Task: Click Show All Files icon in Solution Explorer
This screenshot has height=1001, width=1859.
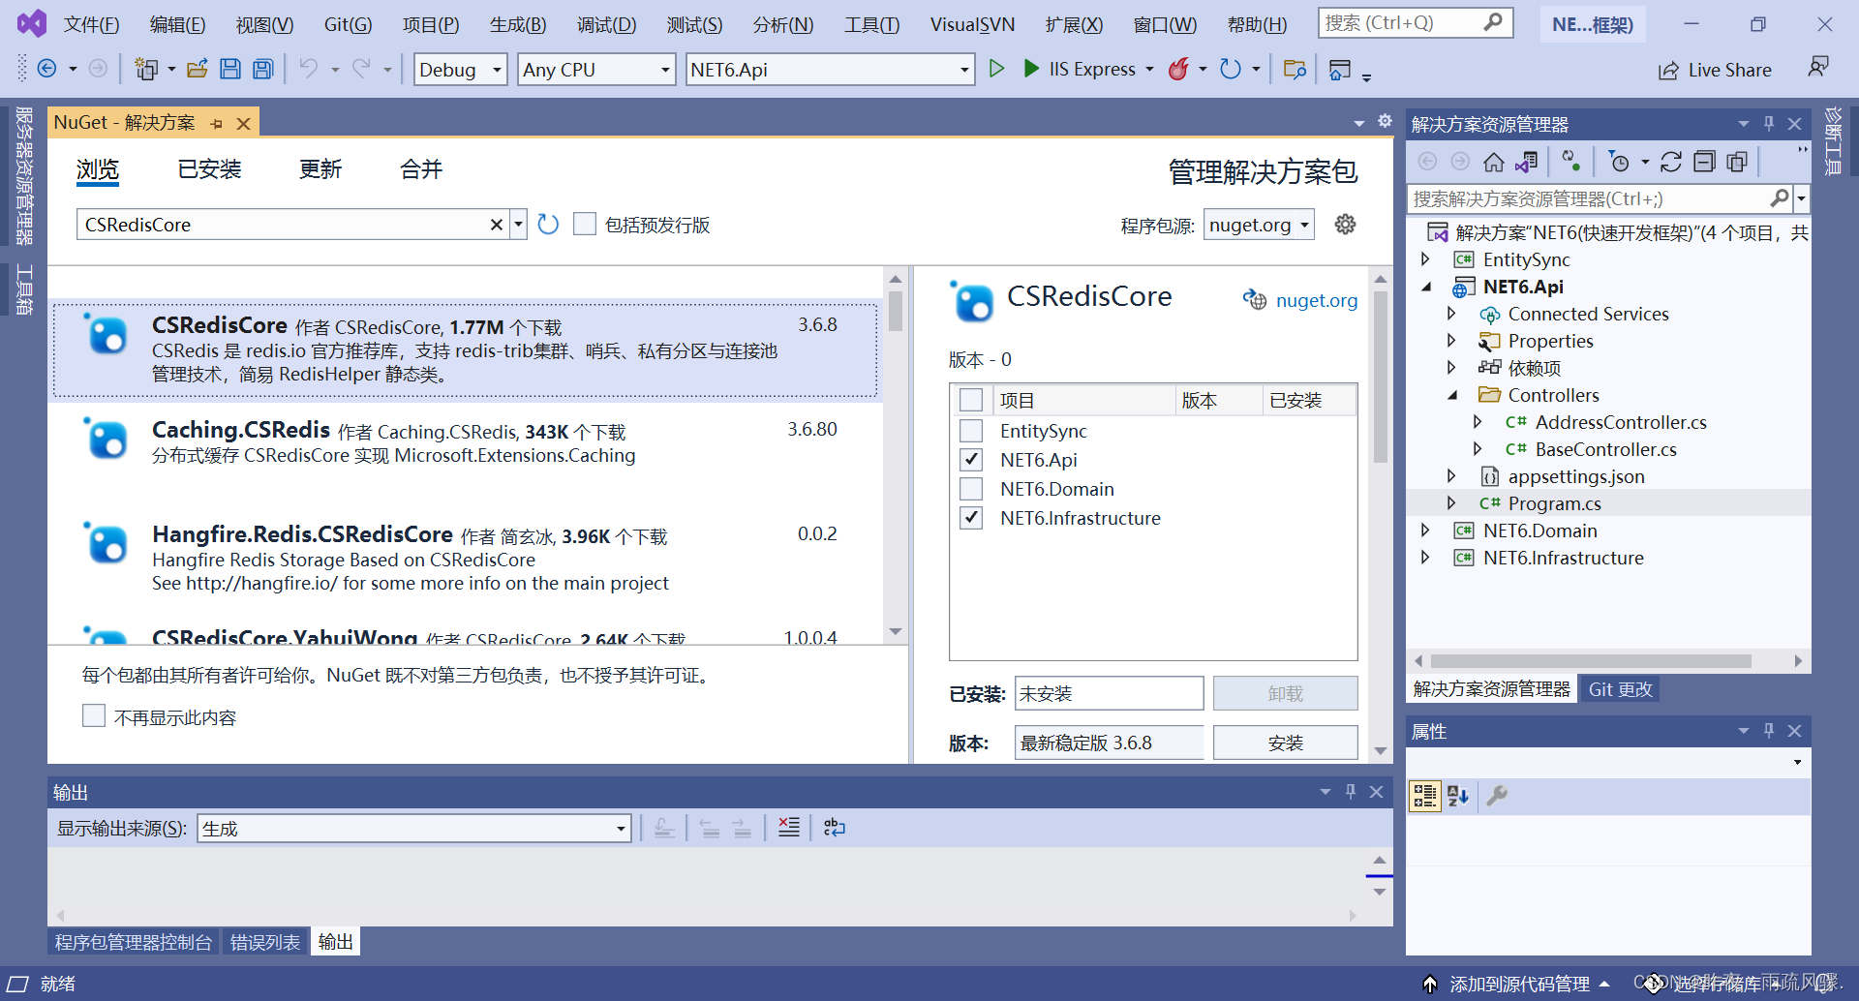Action: point(1737,162)
